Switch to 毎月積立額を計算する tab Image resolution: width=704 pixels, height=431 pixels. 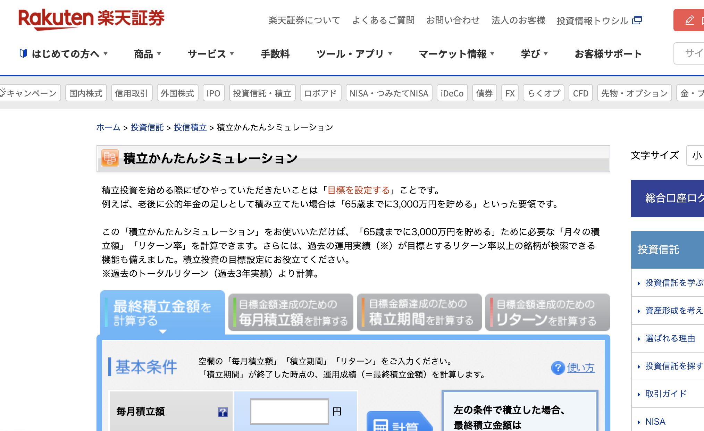[291, 312]
